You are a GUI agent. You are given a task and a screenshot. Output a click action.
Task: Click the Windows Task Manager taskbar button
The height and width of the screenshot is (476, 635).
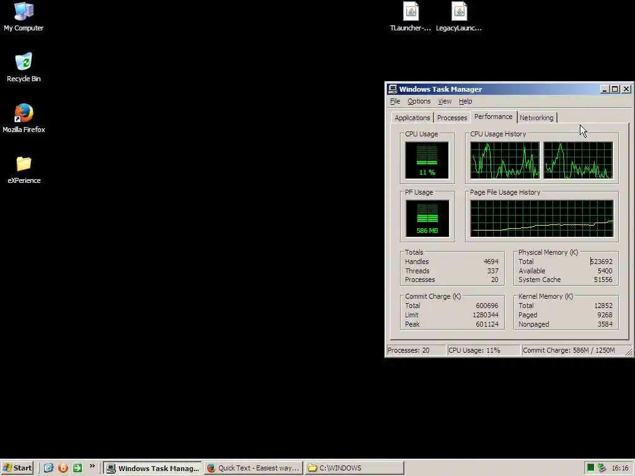[x=153, y=468]
